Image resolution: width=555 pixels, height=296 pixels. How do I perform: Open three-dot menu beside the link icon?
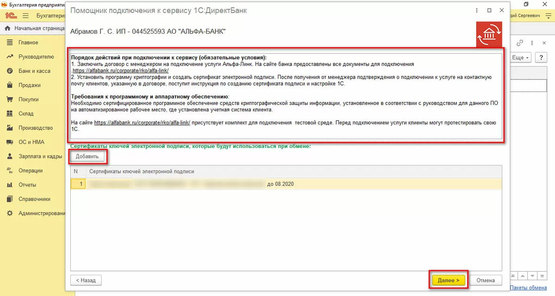[x=532, y=43]
